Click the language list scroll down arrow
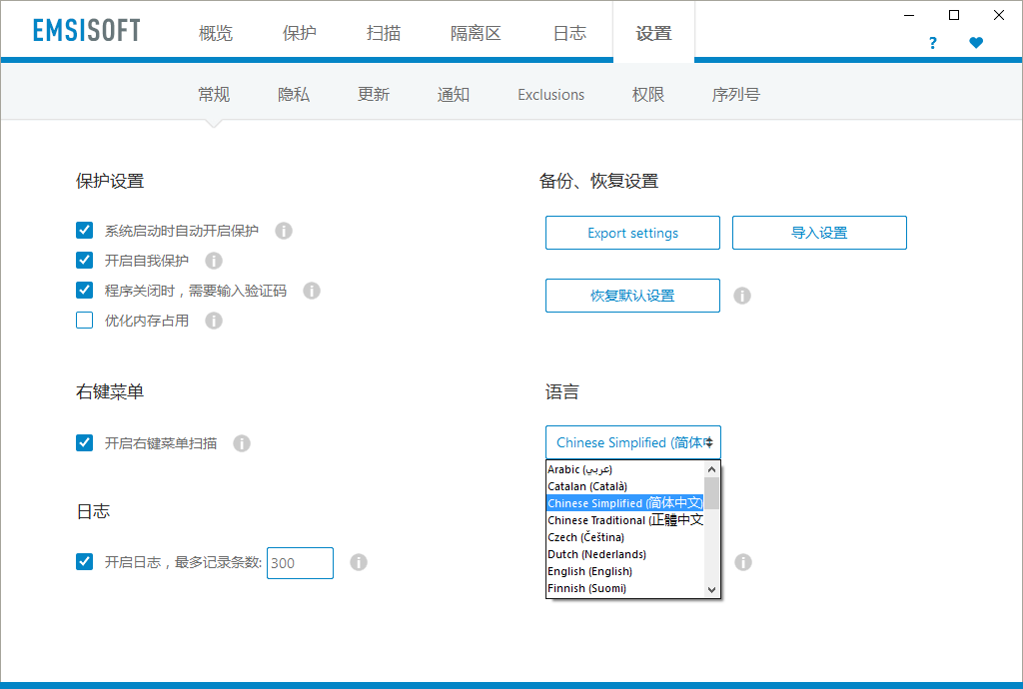 (x=711, y=590)
